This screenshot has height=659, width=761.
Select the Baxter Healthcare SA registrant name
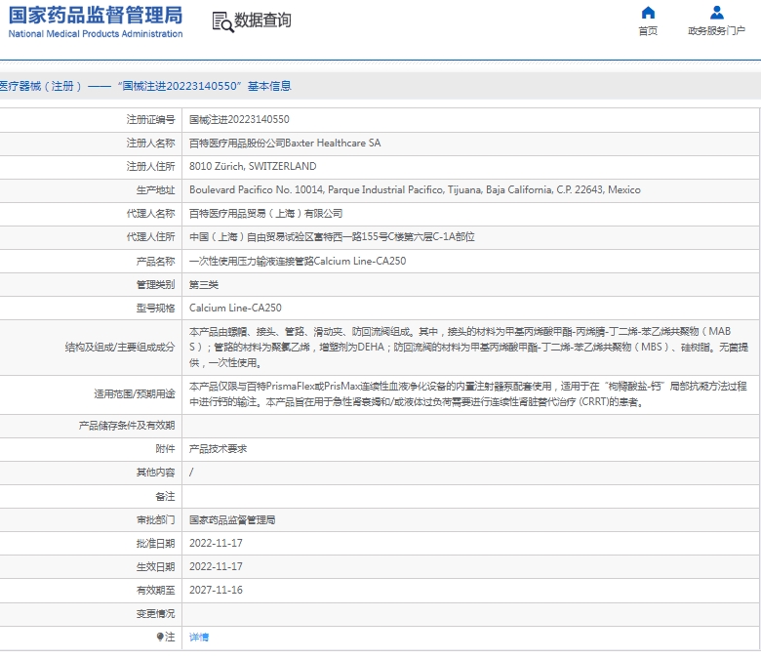tap(285, 144)
